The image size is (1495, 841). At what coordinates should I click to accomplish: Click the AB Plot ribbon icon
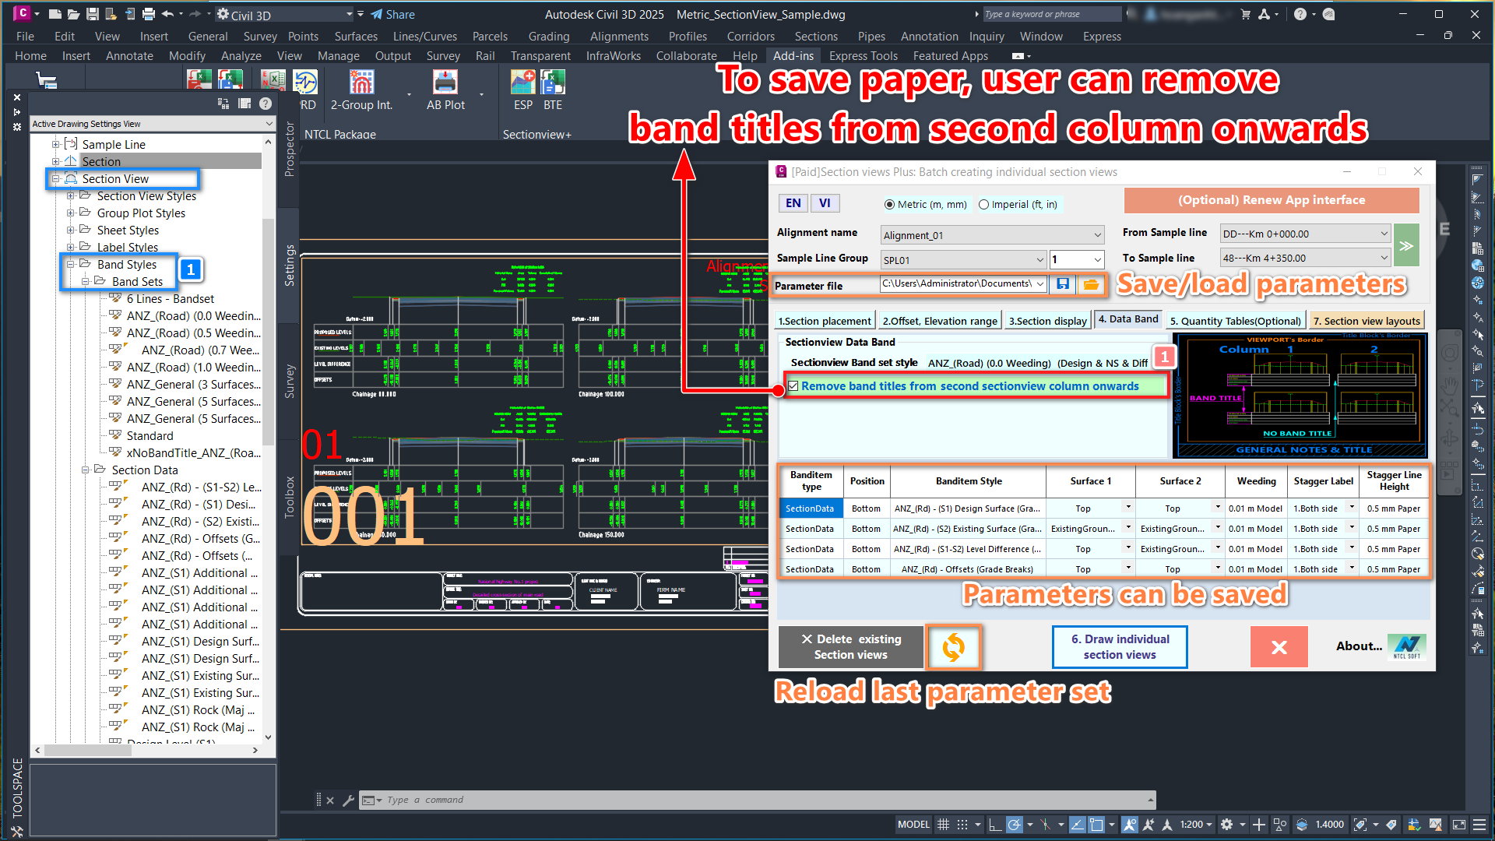445,83
